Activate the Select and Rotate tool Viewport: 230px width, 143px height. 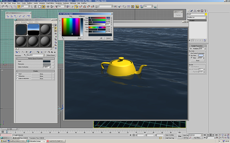click(52, 6)
